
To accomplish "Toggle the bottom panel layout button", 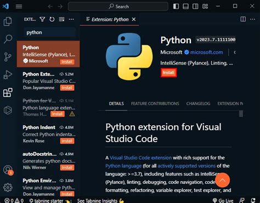I will [185, 7].
